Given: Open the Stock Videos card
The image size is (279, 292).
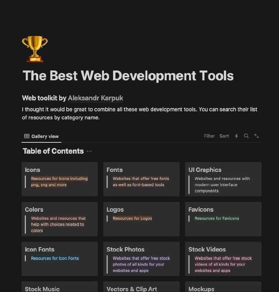Looking at the screenshot, I should (223, 259).
